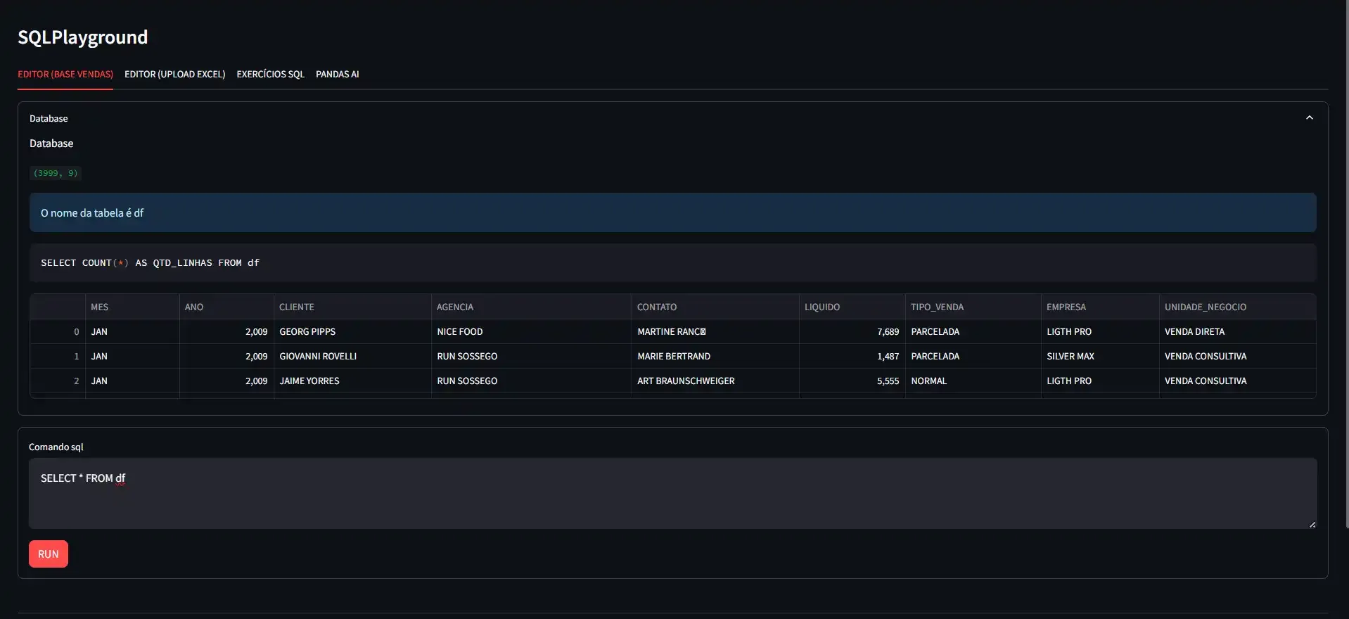Click 2,009 in GIOVANNI ROVELLI row
The height and width of the screenshot is (619, 1349).
226,356
